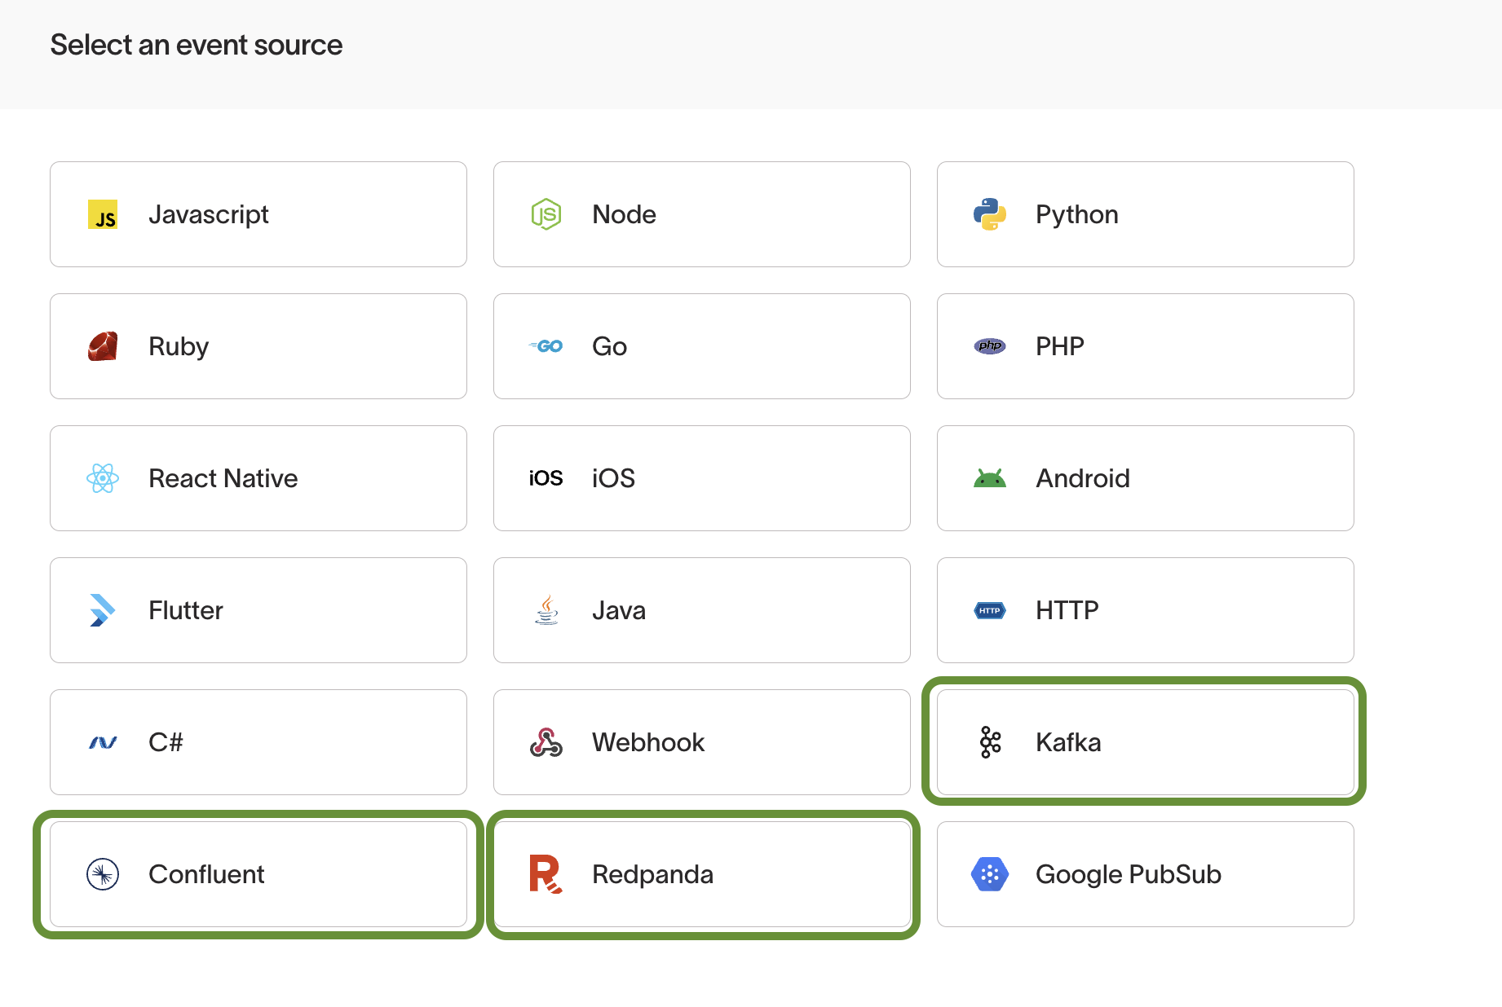Screen dimensions: 1502x1007
Task: Select Google PubSub source card
Action: point(1145,874)
